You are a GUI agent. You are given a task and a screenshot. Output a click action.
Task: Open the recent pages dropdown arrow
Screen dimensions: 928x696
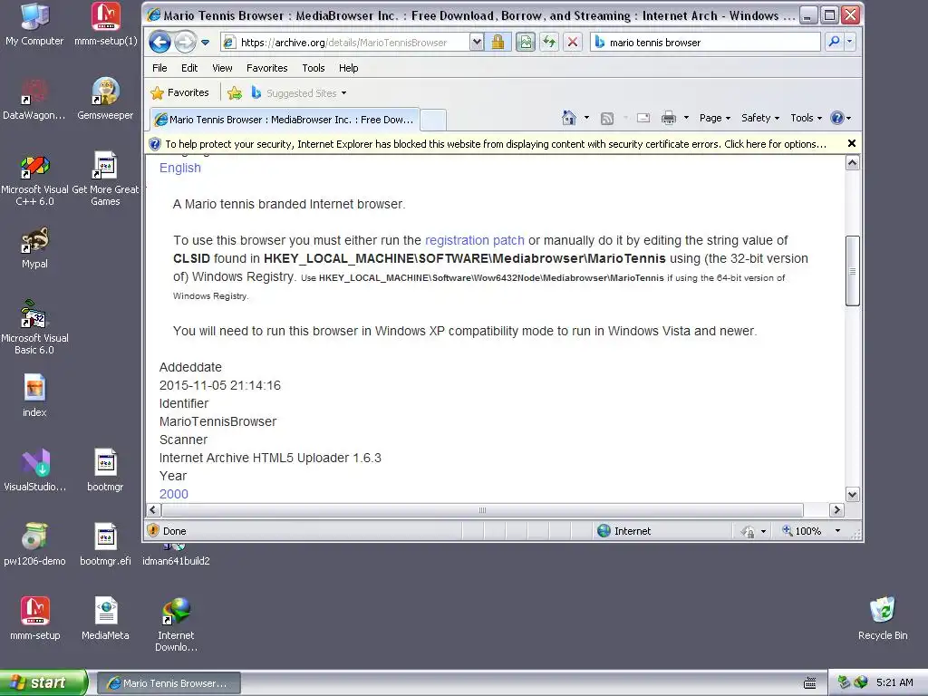pos(206,43)
